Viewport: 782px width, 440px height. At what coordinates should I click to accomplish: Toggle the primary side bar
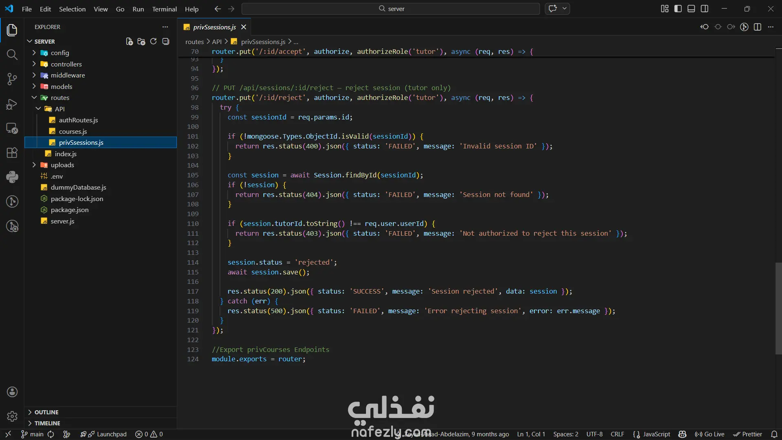(678, 9)
